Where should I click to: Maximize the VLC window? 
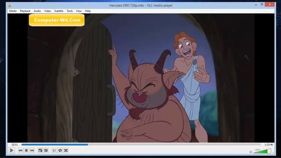coord(262,4)
